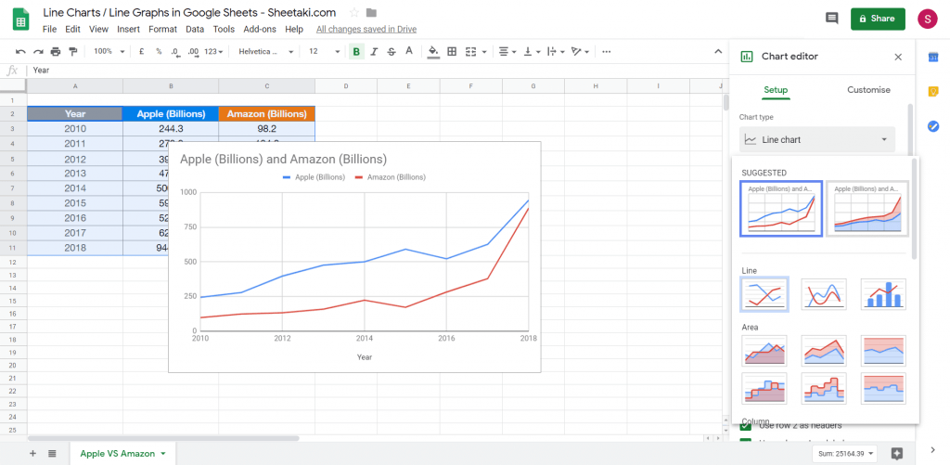950x465 pixels.
Task: Click the Add sheet plus button
Action: coord(32,454)
